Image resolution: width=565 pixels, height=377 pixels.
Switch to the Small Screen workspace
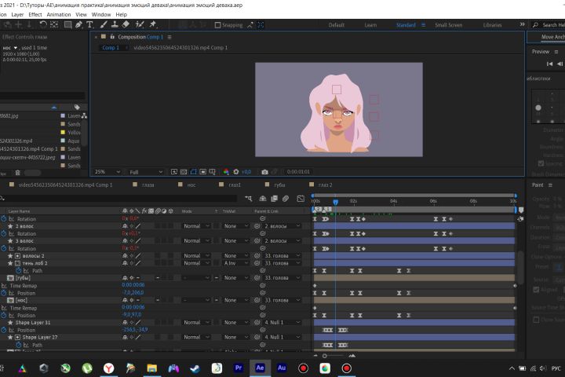[x=448, y=25]
